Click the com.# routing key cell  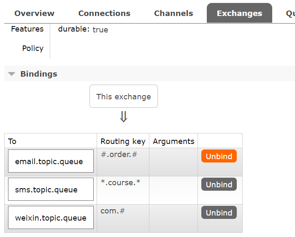pyautogui.click(x=113, y=210)
